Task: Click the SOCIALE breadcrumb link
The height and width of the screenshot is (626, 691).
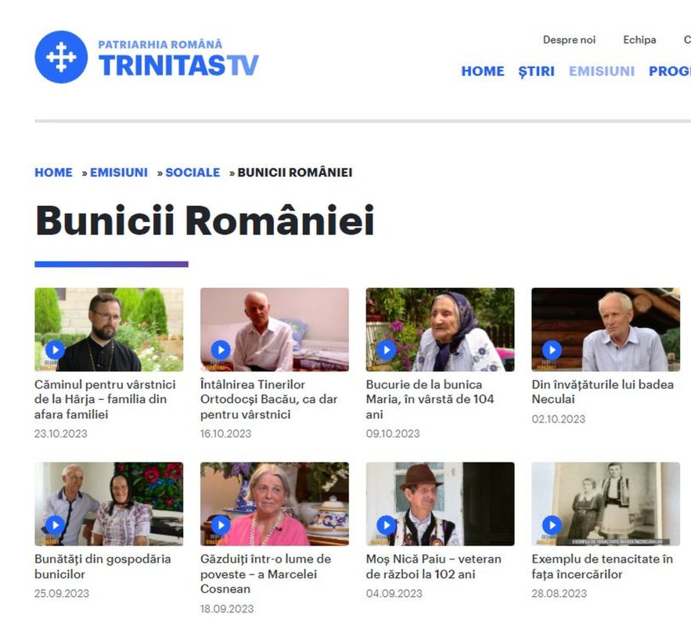Action: click(x=193, y=172)
